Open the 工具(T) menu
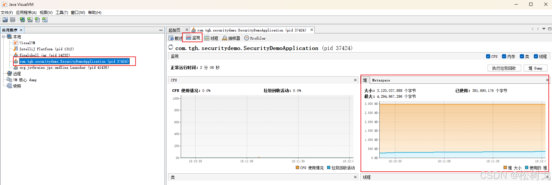 (x=62, y=13)
